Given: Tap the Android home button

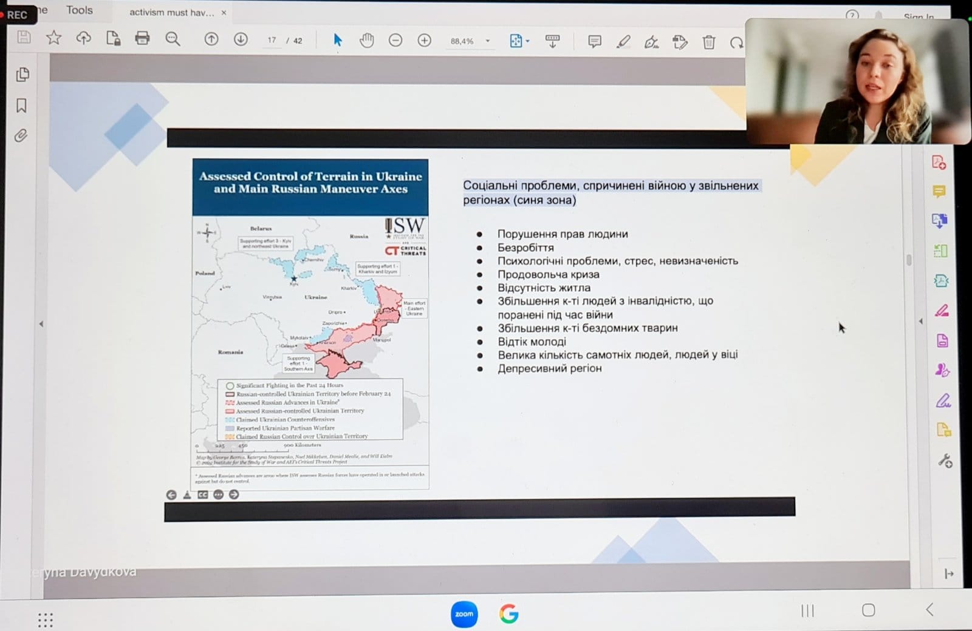Looking at the screenshot, I should (869, 610).
